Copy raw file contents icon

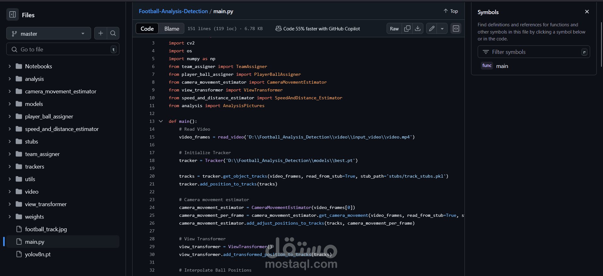point(407,29)
